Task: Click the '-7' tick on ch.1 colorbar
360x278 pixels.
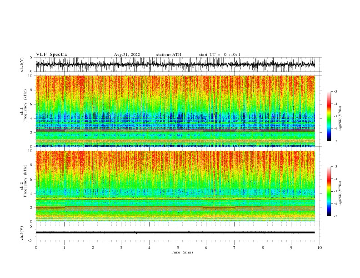Action: (335, 141)
